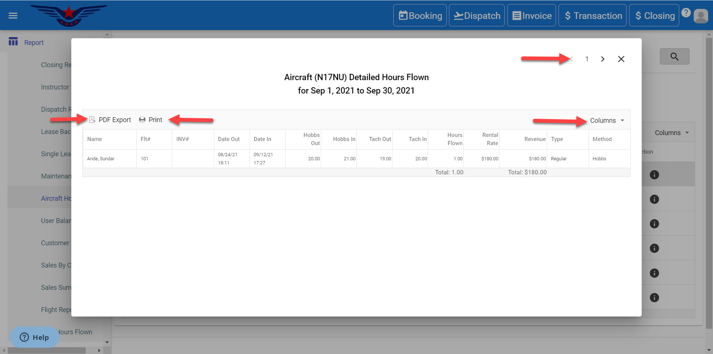Print the detailed hours flown report

coord(150,120)
